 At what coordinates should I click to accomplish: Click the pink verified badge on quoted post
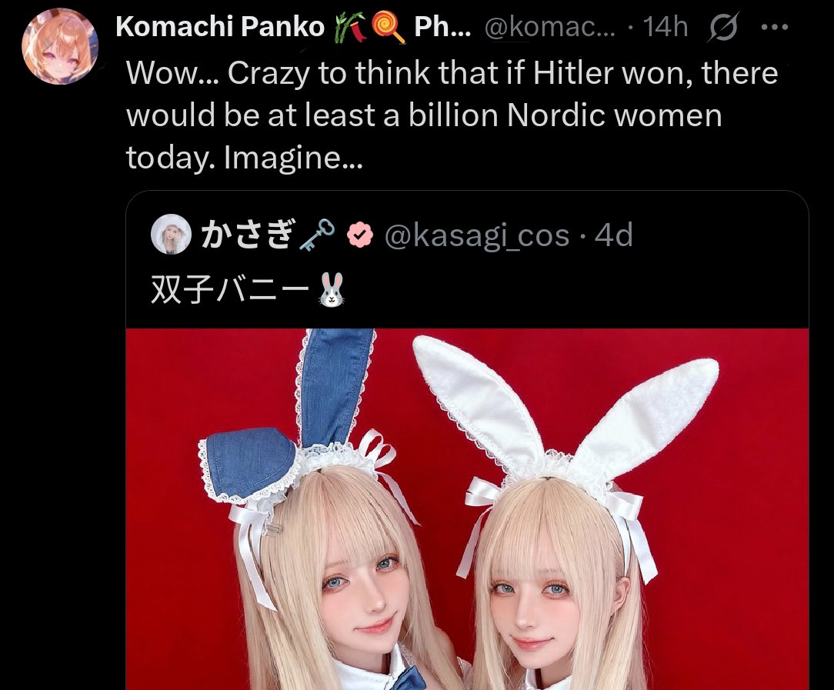[x=360, y=235]
